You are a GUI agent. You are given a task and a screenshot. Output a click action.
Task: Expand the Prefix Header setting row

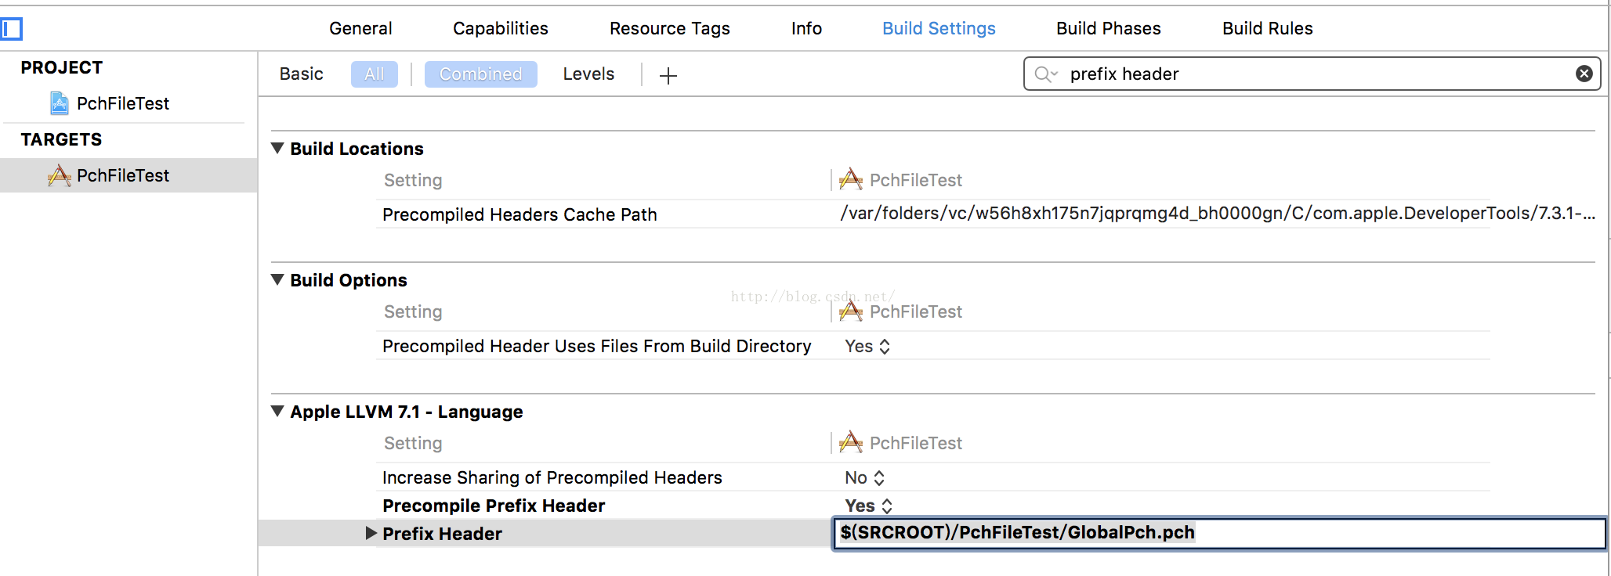click(x=371, y=533)
